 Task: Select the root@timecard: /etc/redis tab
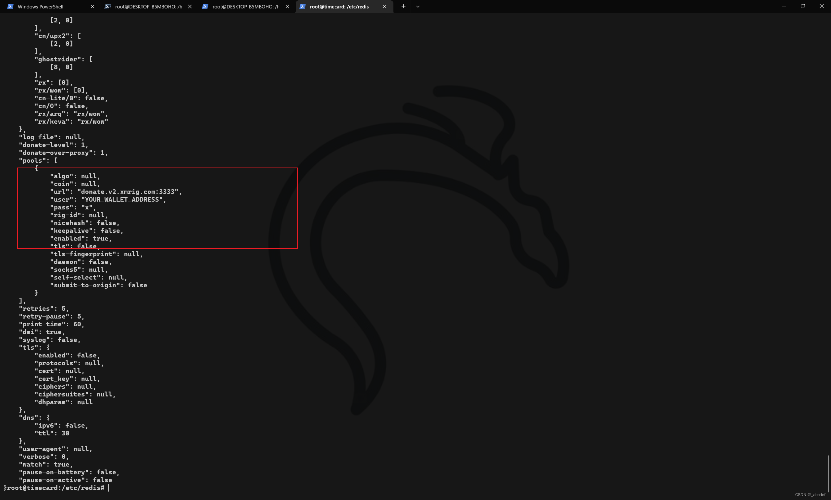pos(339,7)
